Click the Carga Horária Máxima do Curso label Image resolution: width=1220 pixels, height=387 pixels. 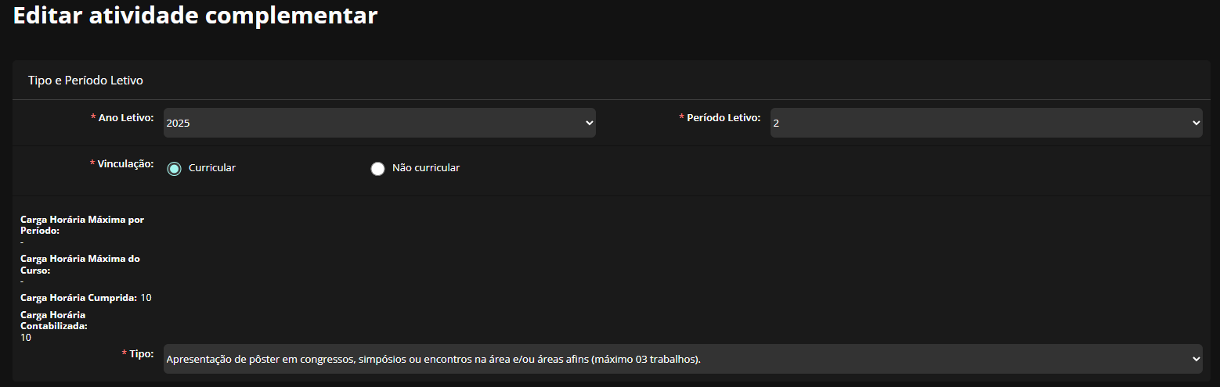click(80, 263)
